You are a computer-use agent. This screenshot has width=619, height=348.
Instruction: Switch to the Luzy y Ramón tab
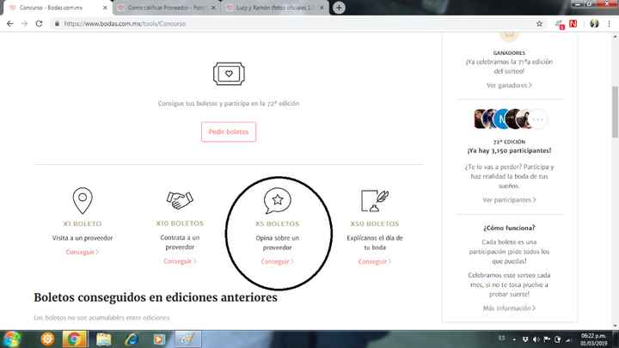pos(273,8)
